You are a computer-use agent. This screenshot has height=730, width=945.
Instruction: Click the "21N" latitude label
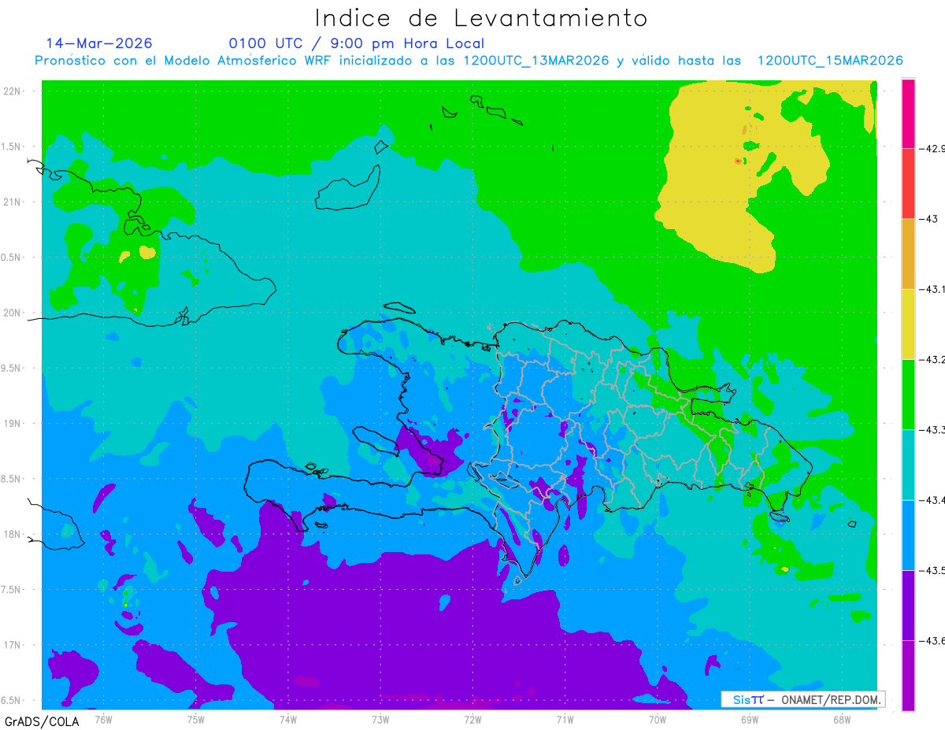[x=11, y=202]
